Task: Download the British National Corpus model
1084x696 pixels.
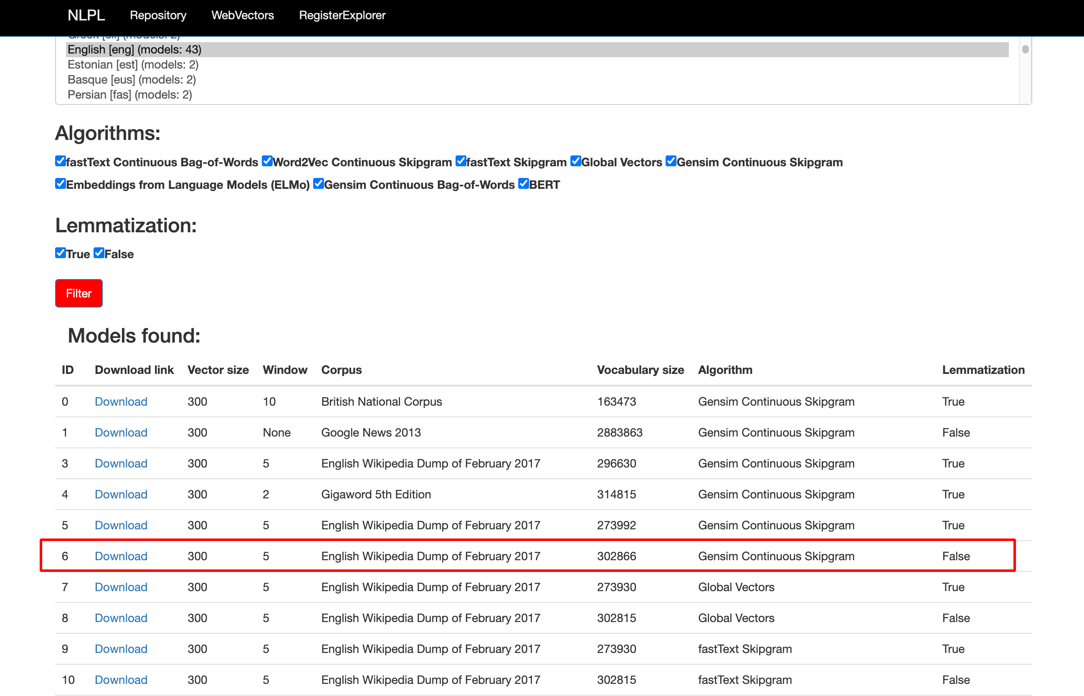Action: coord(121,402)
